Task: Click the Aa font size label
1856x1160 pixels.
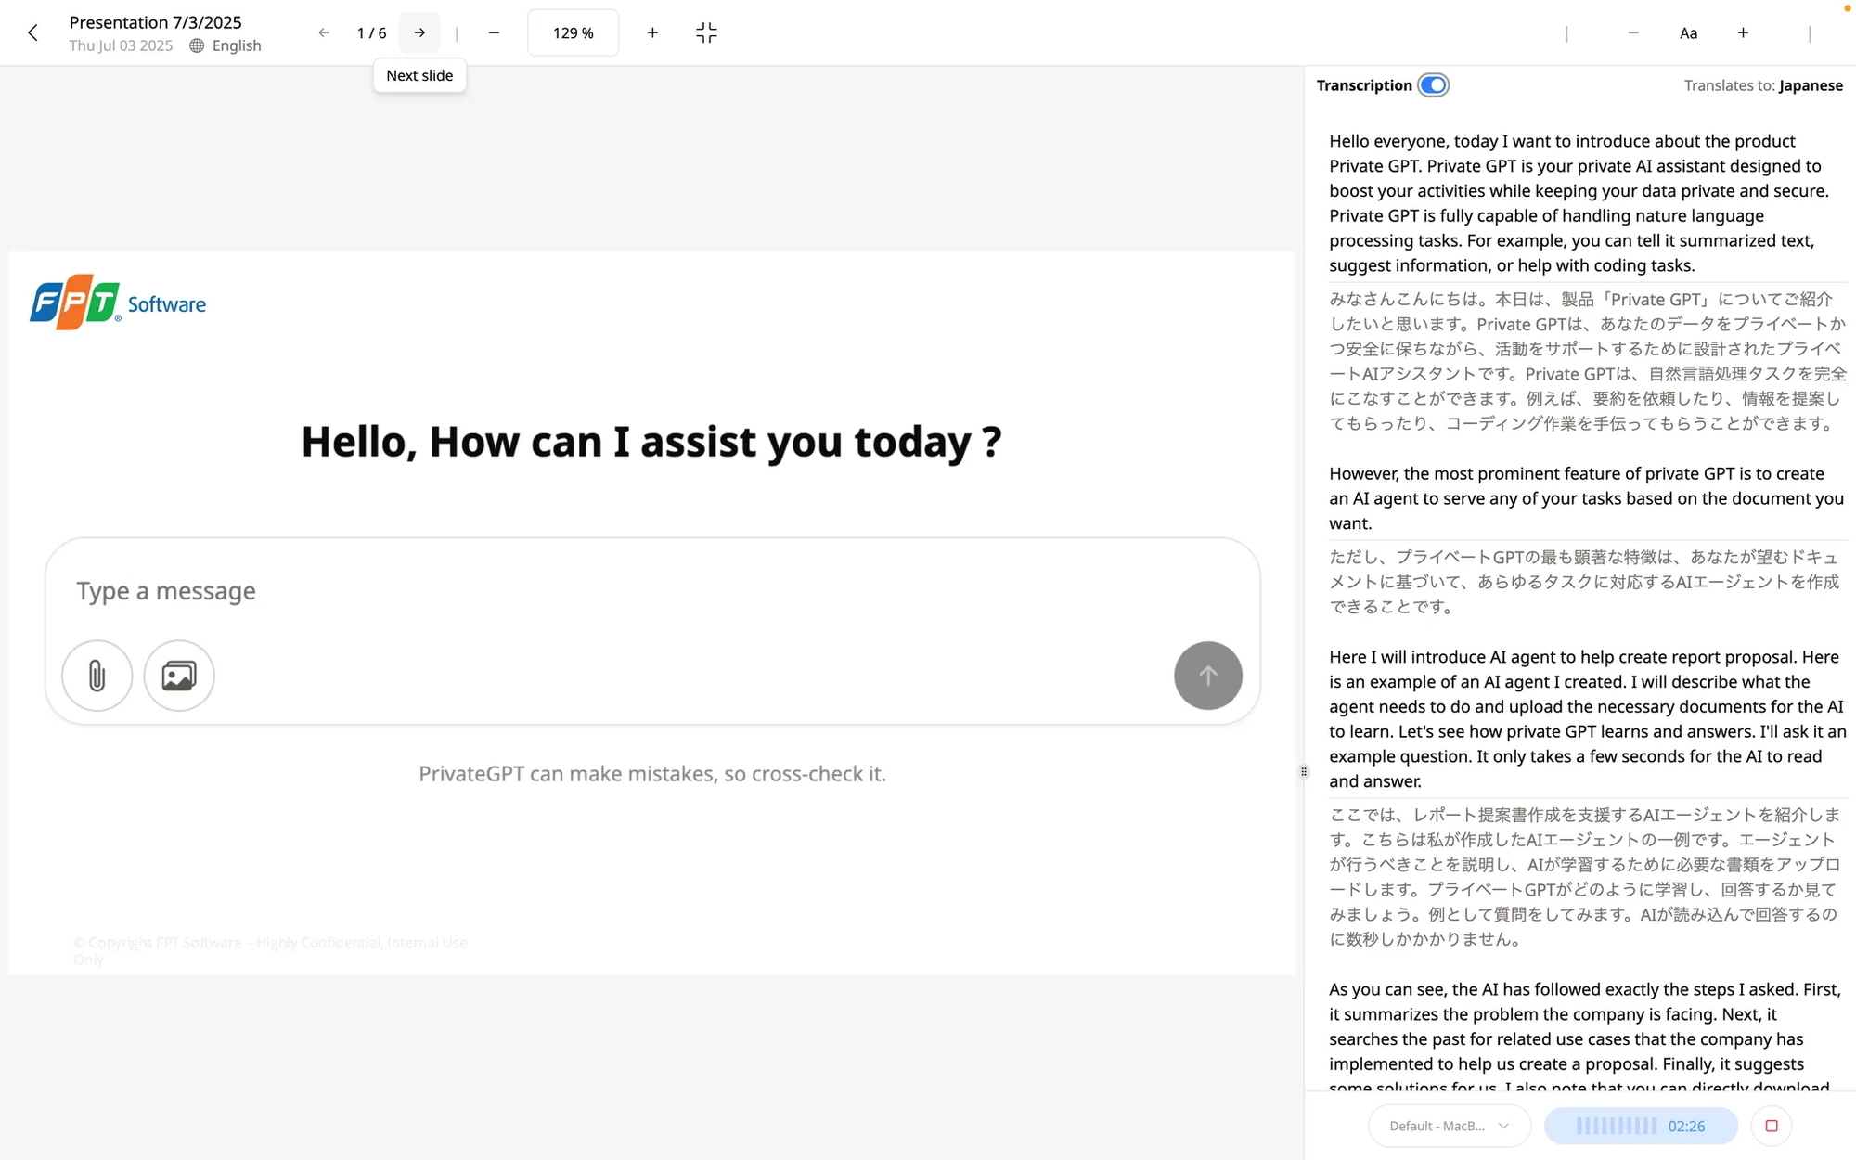Action: [1688, 33]
